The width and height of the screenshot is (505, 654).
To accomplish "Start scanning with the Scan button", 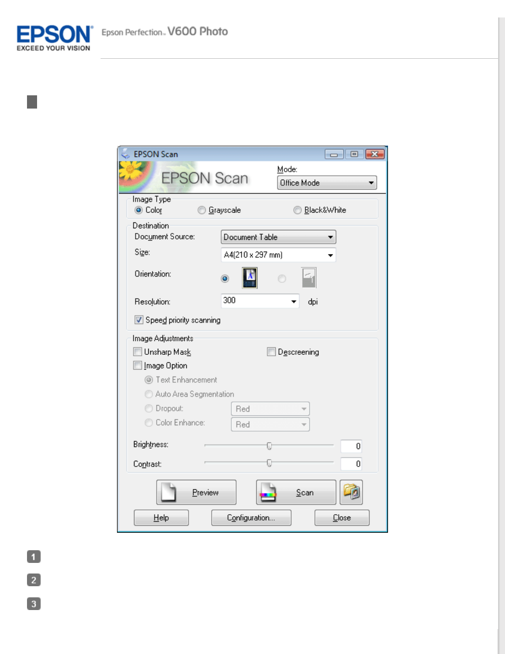I will (296, 492).
